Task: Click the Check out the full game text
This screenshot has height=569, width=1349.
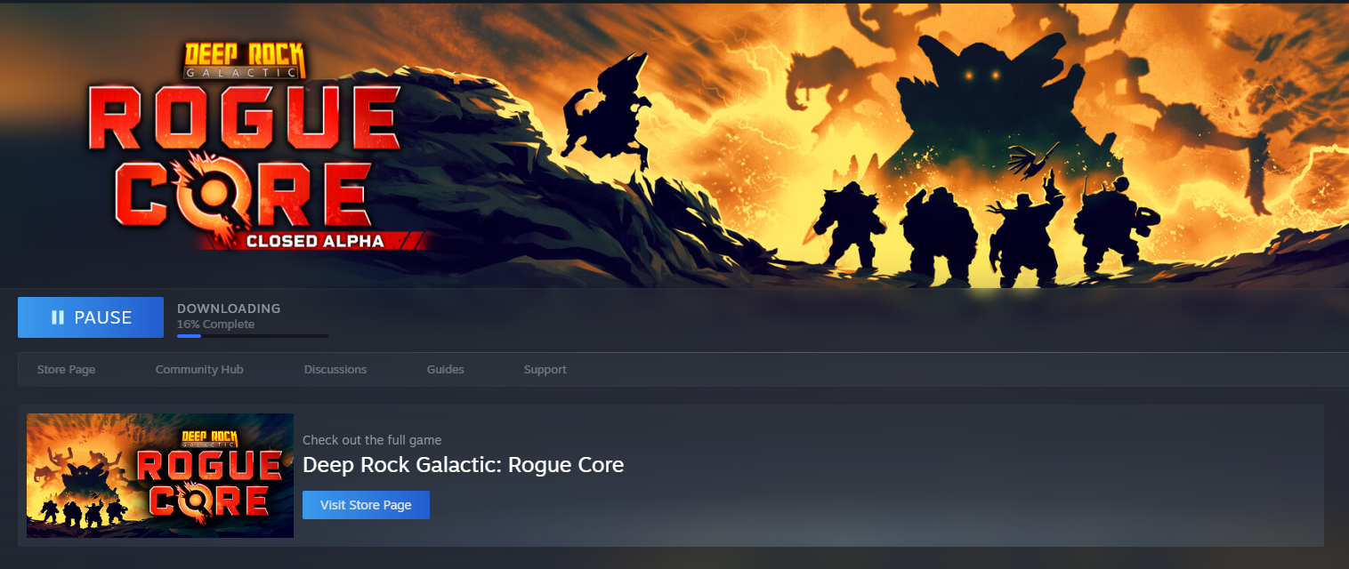Action: (x=372, y=440)
